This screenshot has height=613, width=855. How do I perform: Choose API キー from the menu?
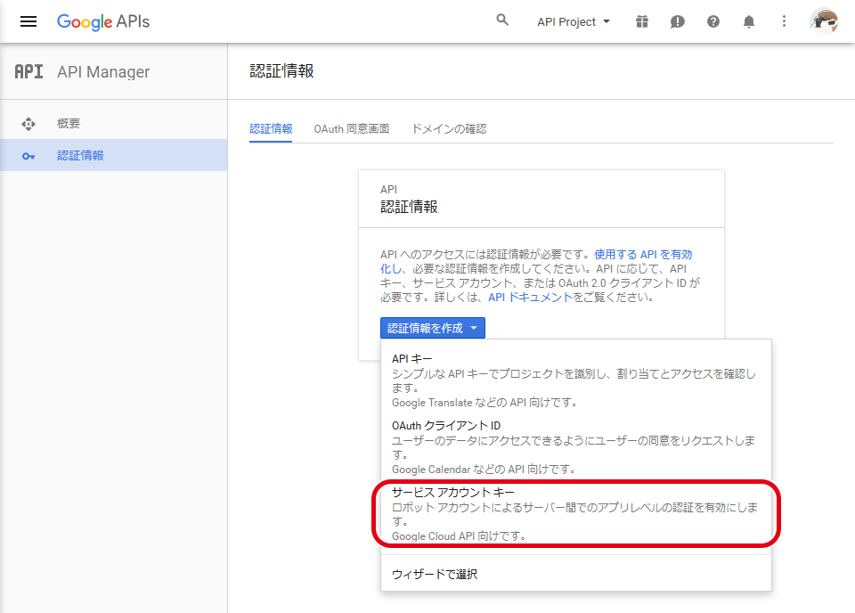coord(576,380)
